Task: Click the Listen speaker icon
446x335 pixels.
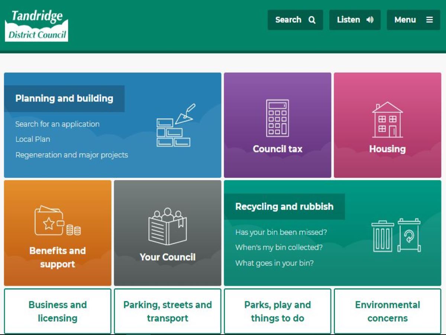Action: click(370, 20)
